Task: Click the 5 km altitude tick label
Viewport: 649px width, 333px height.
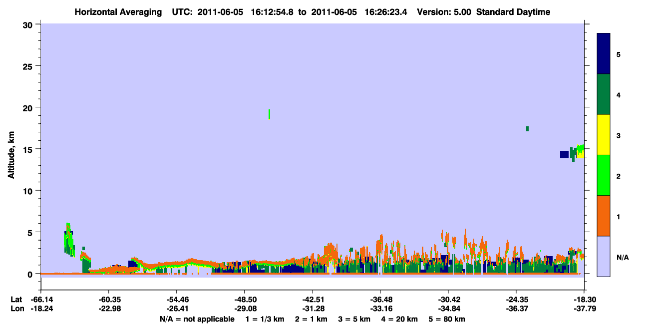Action: (x=31, y=232)
